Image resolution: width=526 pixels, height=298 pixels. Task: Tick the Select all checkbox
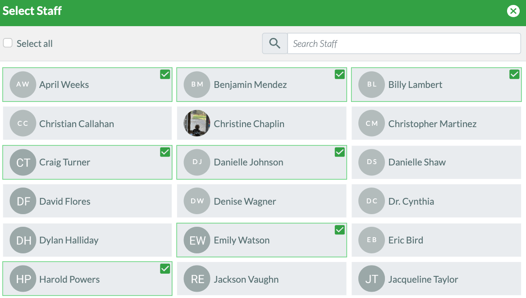[x=8, y=43]
